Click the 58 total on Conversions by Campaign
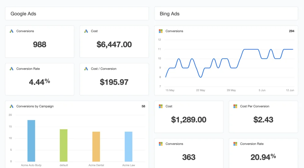 [x=143, y=106]
